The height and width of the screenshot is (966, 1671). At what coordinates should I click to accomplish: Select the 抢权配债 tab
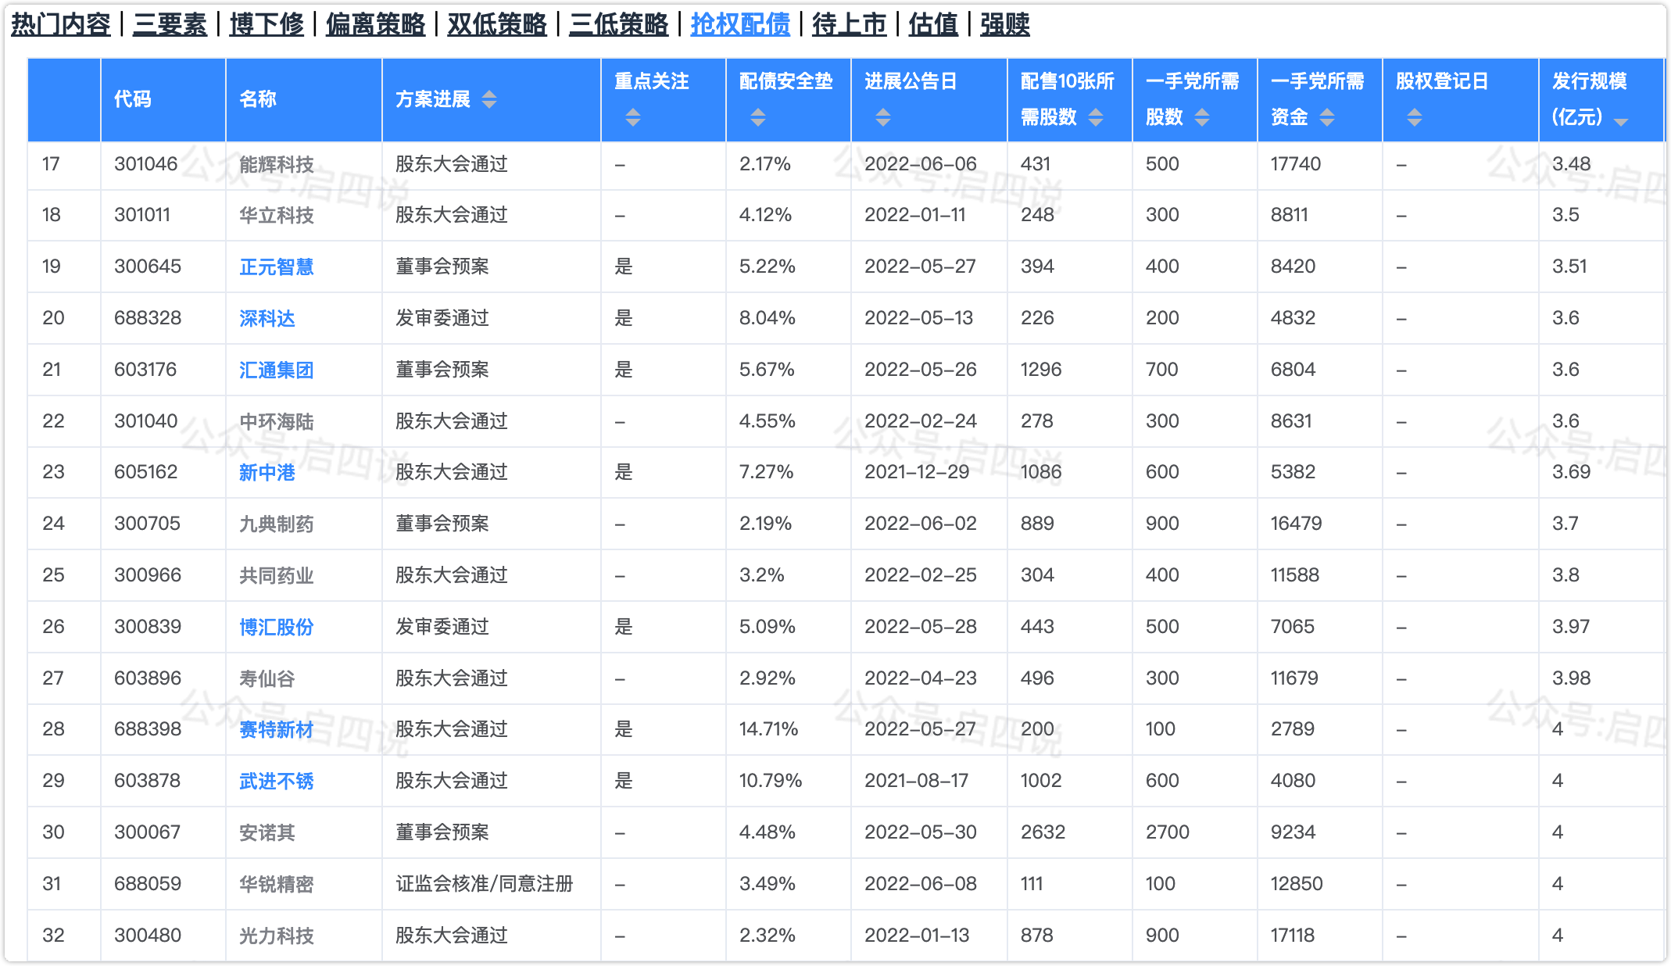click(740, 25)
